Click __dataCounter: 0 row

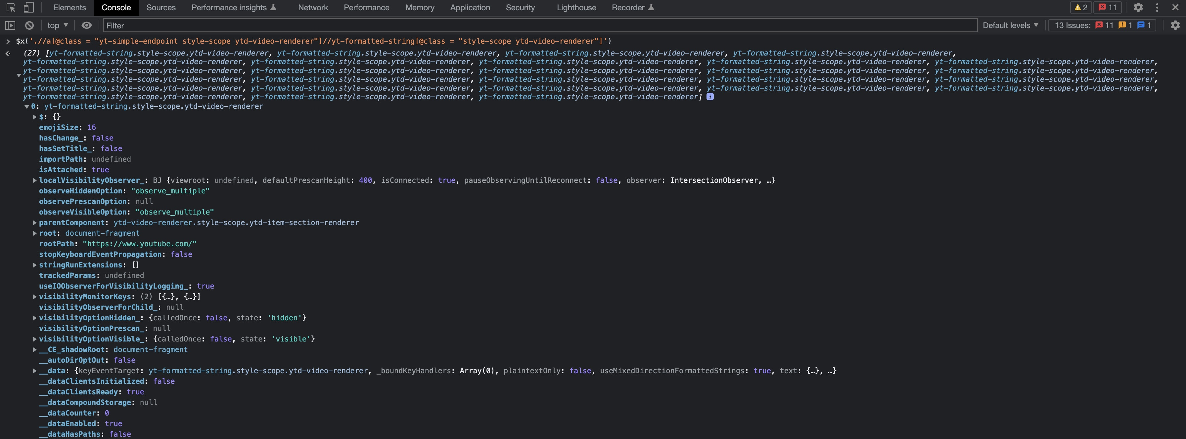click(x=74, y=413)
